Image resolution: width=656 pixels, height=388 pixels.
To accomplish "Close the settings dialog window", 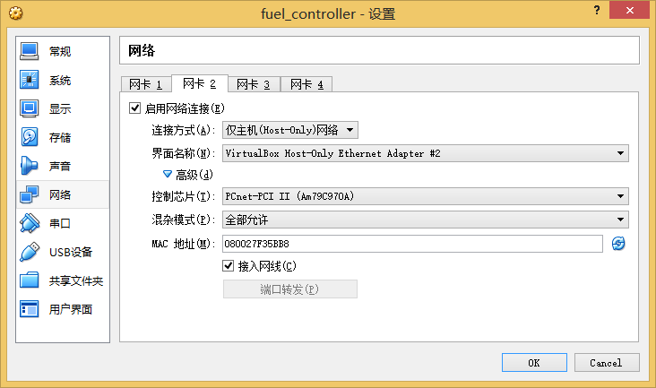I will (629, 11).
